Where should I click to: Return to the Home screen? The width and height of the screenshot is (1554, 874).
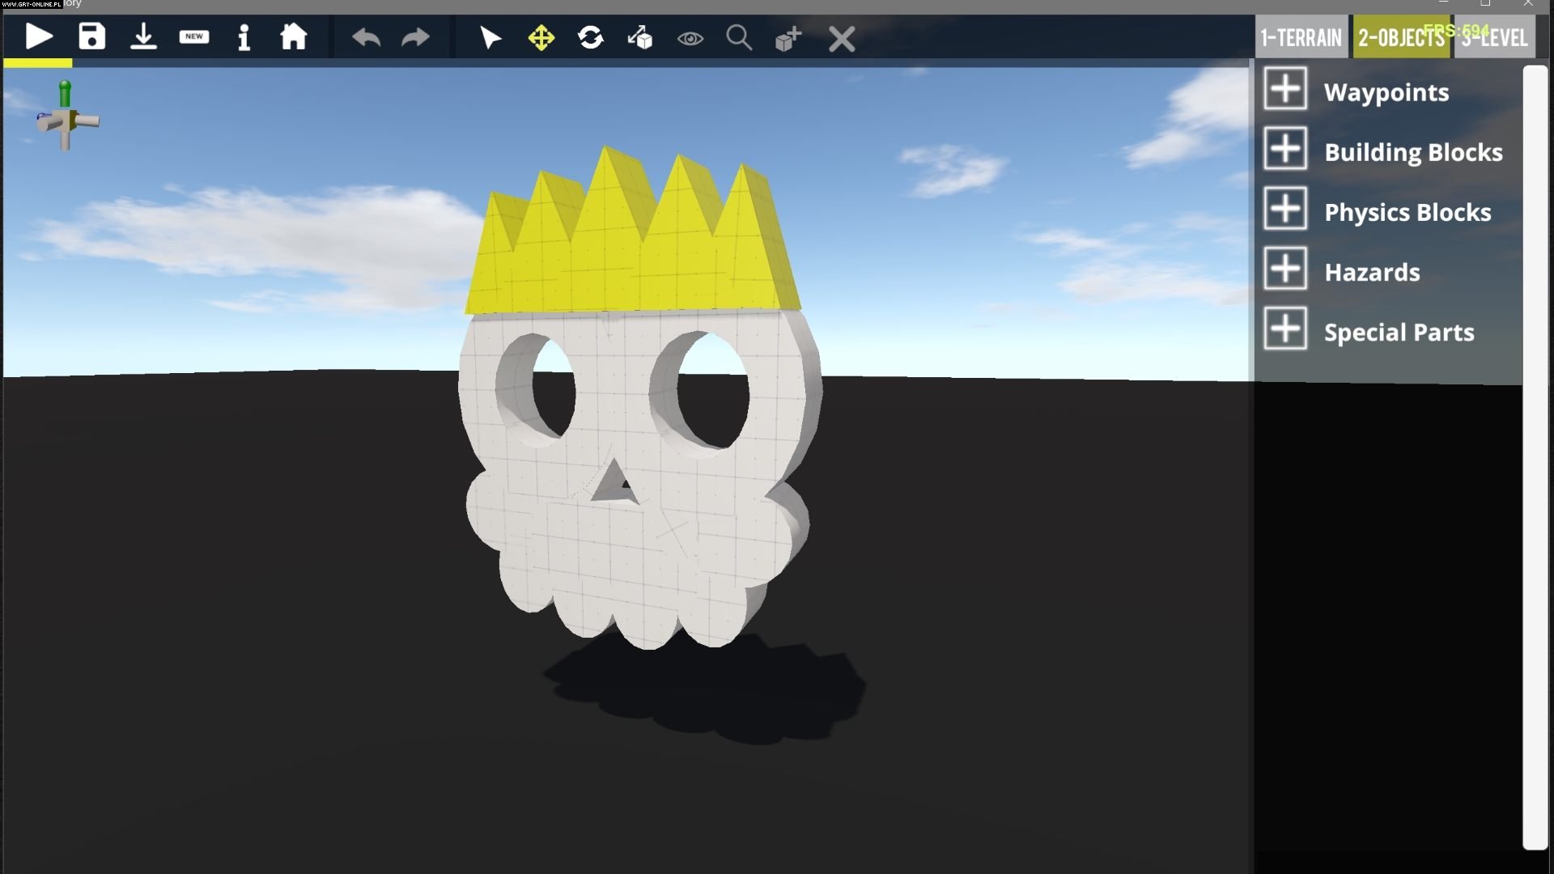point(294,37)
